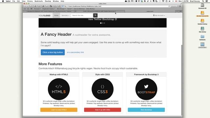The width and height of the screenshot is (210, 118).
Task: Click the red Style it up with CSS3 button
Action: tap(103, 110)
